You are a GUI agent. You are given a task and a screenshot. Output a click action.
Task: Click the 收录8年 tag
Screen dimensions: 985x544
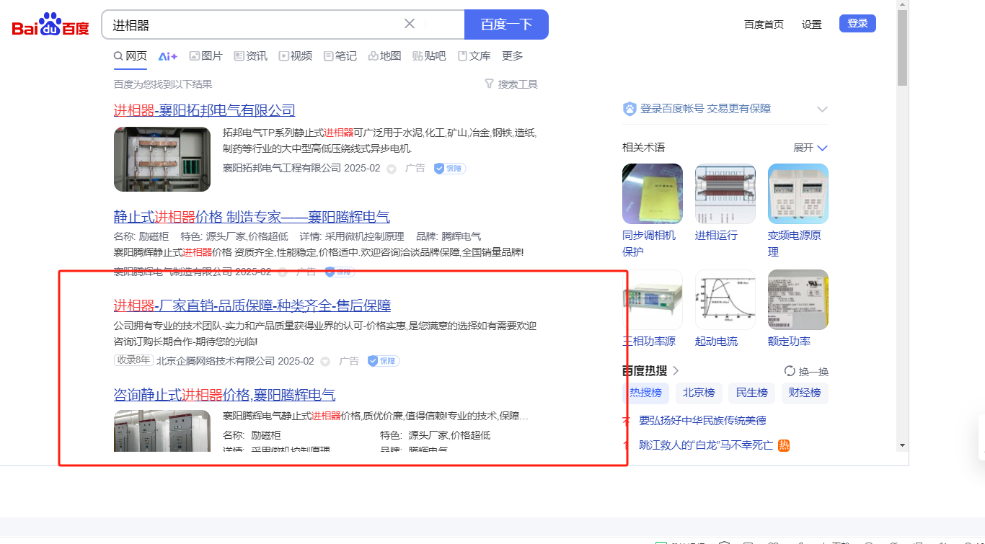pyautogui.click(x=133, y=360)
